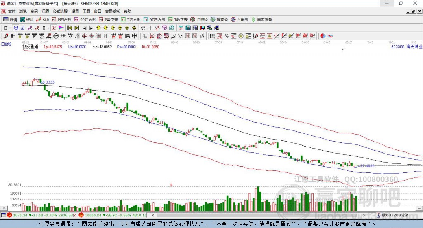Click the red $ marker above volume
The height and width of the screenshot is (228, 423).
coord(171,185)
